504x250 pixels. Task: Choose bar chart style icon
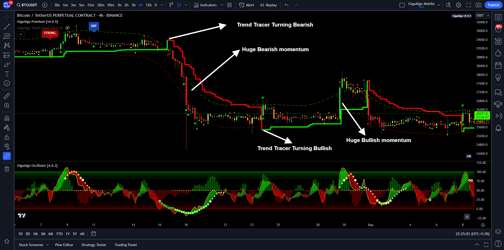pyautogui.click(x=171, y=5)
